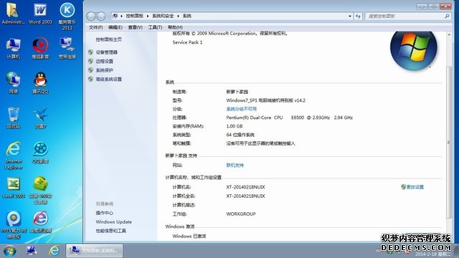Open Action Center (操作中心) link
Viewport: 459px width, 258px height.
tap(104, 213)
